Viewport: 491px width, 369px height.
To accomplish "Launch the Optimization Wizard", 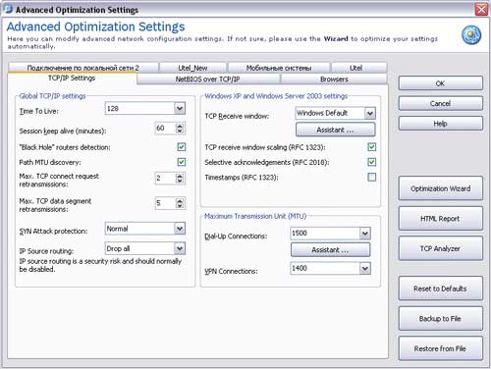I will click(x=441, y=188).
